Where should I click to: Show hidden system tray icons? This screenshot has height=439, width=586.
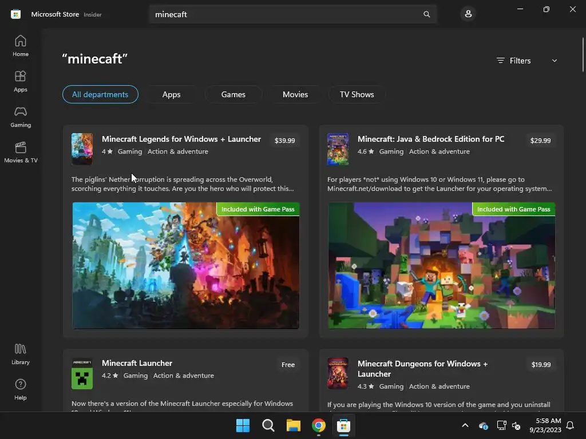465,425
